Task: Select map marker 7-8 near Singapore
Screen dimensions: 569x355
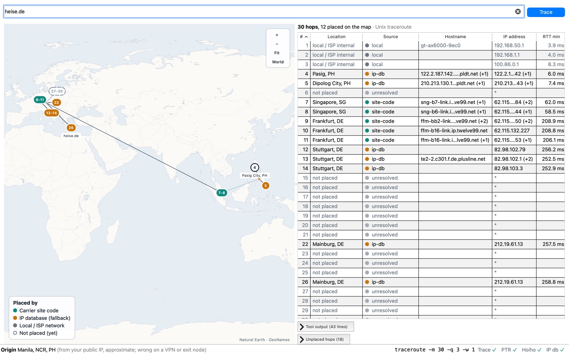Action: (222, 193)
